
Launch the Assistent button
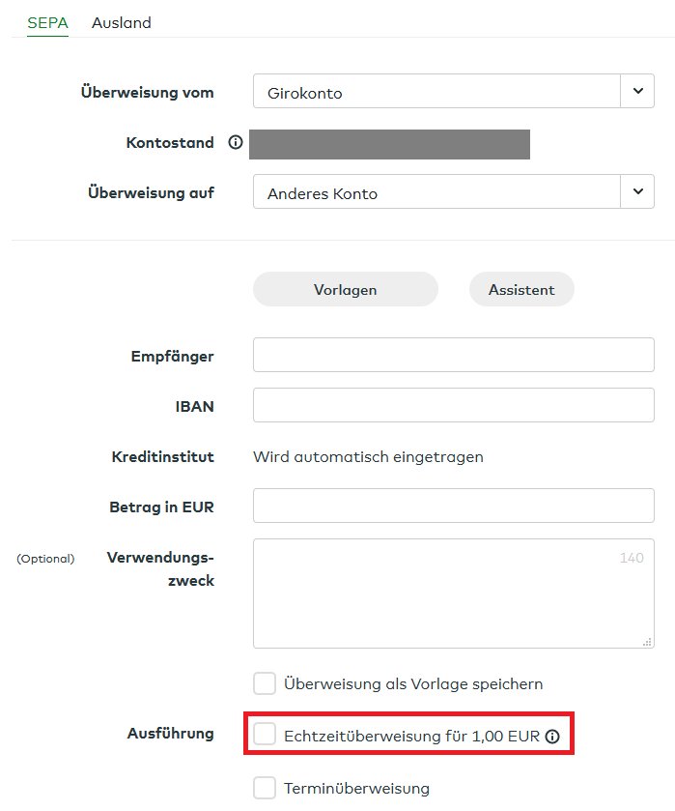[x=521, y=290]
